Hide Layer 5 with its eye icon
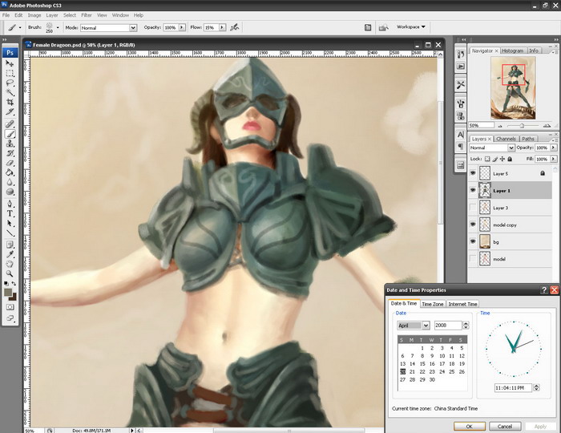The width and height of the screenshot is (561, 433). (x=473, y=173)
